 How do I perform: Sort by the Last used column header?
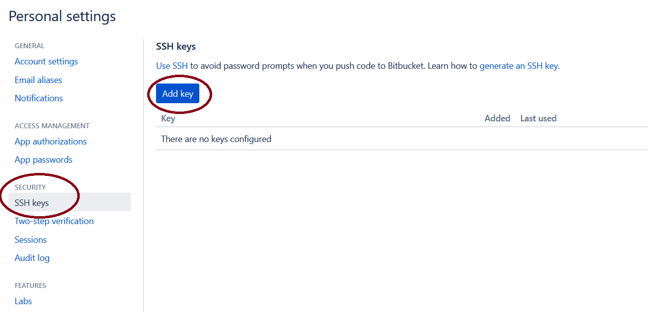coord(538,118)
